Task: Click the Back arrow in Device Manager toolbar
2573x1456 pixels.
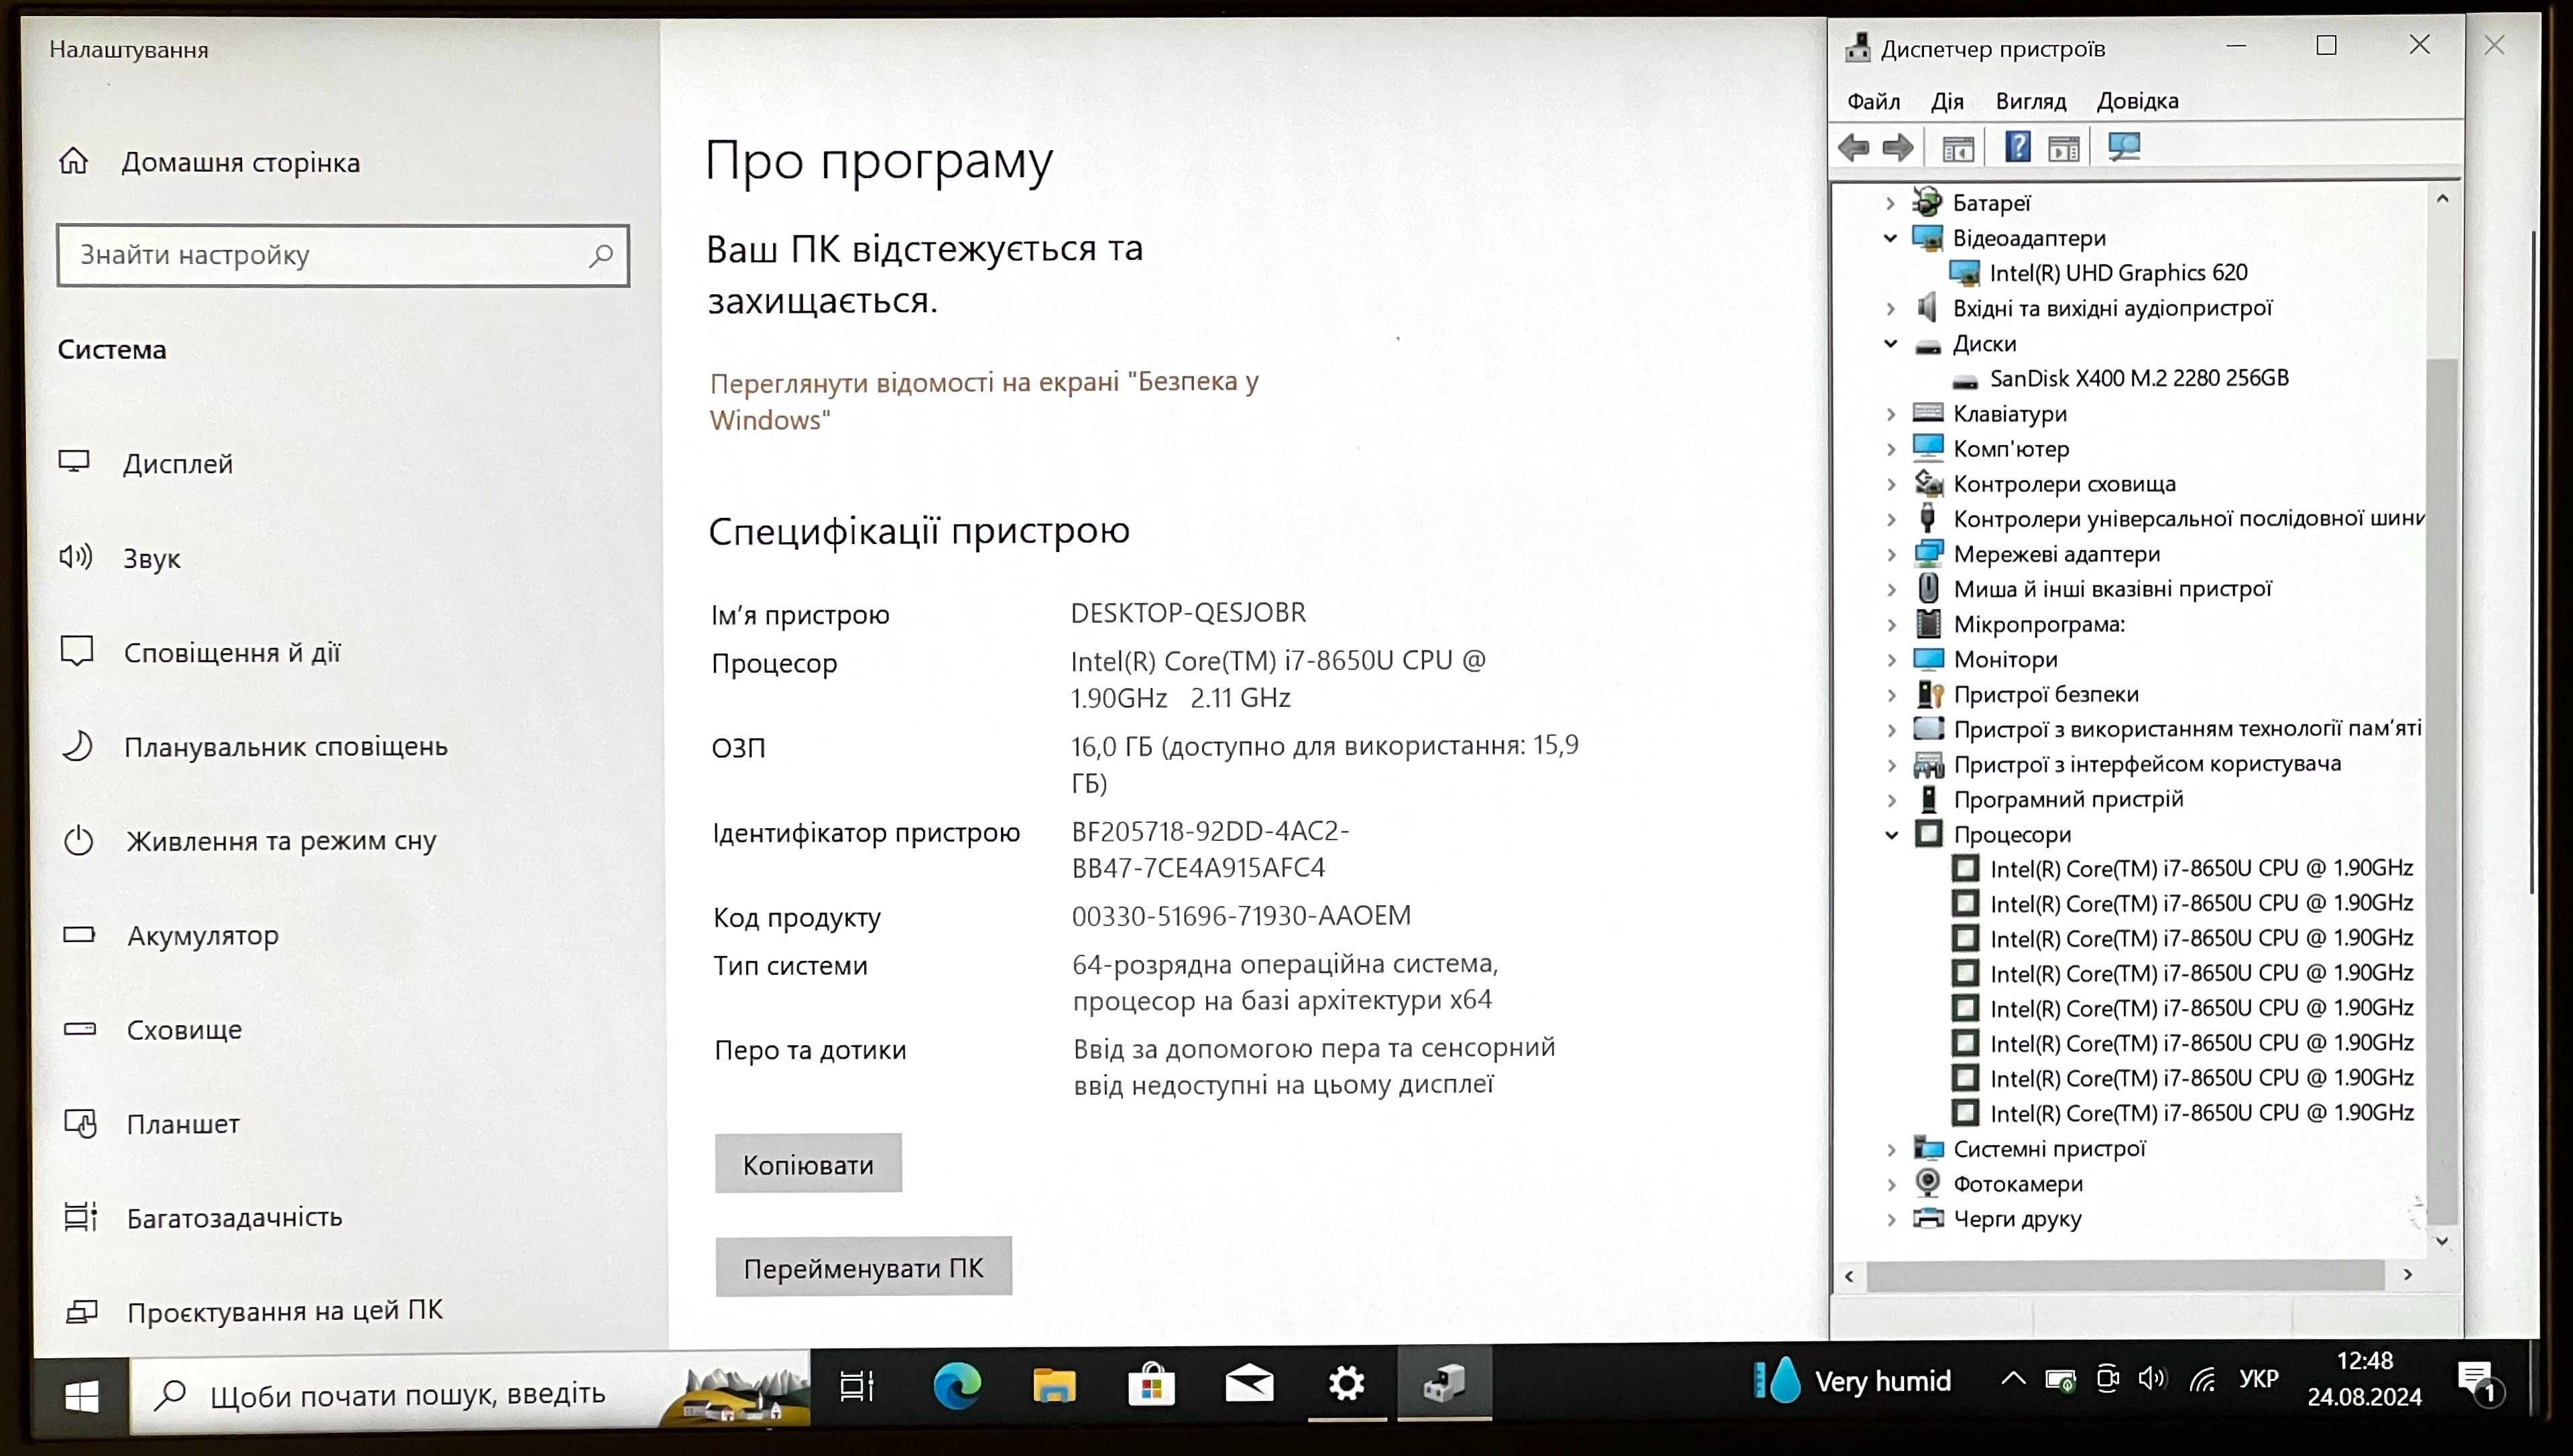Action: (x=1854, y=148)
